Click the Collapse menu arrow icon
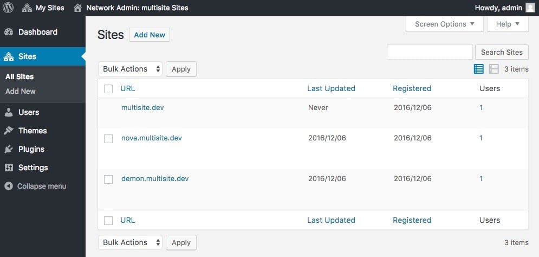 (x=9, y=186)
